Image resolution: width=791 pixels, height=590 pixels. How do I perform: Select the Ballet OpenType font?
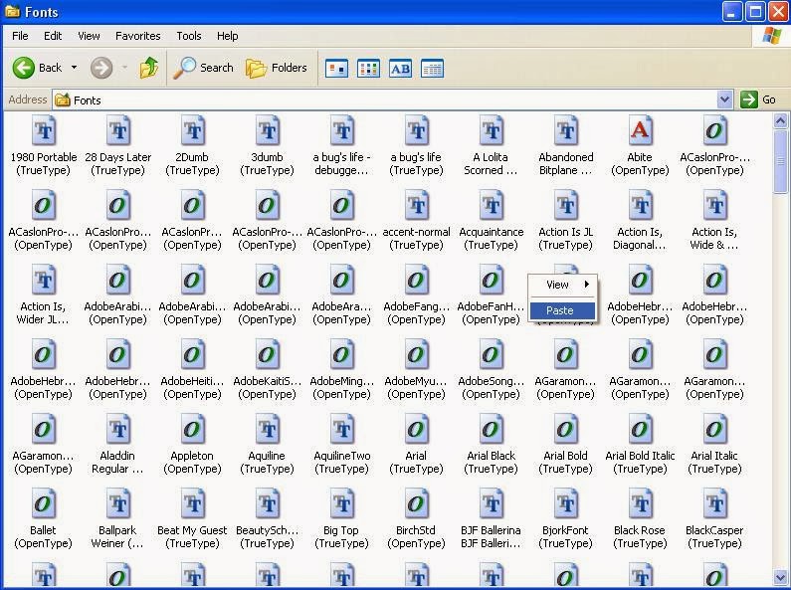tap(44, 519)
